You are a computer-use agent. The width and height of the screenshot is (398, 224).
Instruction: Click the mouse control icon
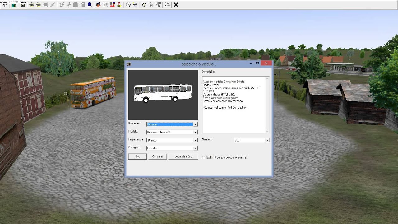point(151,5)
